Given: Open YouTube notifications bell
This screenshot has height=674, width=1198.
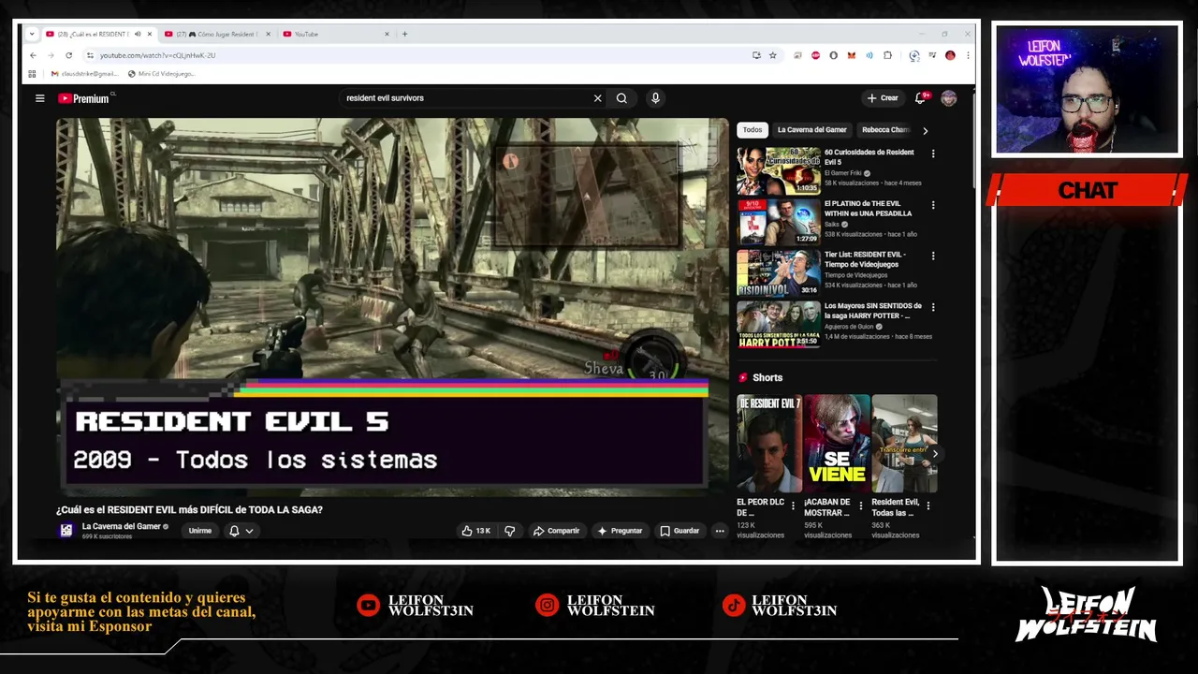Looking at the screenshot, I should coord(921,98).
